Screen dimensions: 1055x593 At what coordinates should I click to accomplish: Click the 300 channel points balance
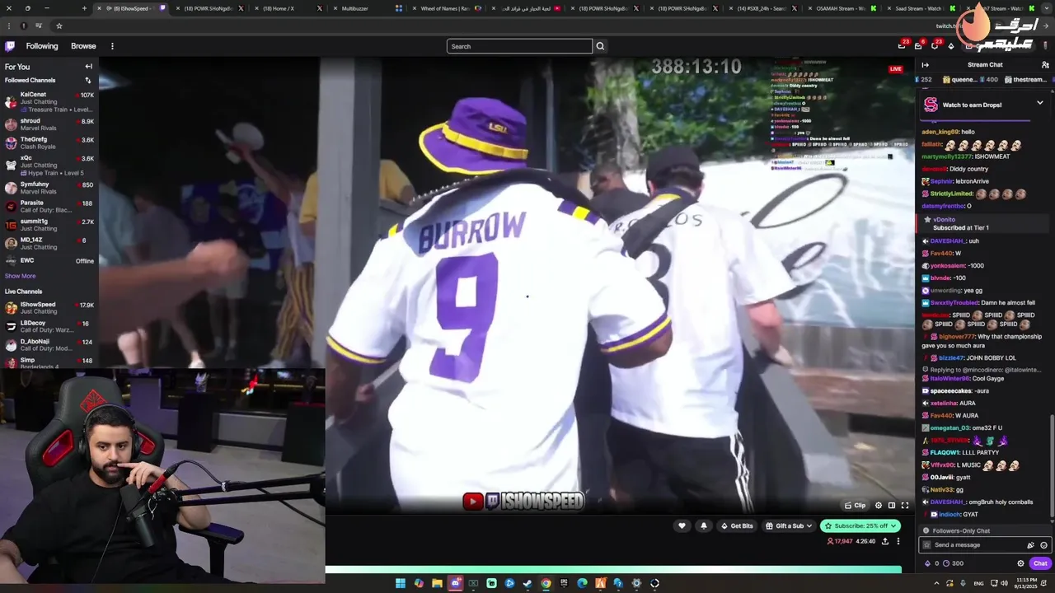[953, 563]
